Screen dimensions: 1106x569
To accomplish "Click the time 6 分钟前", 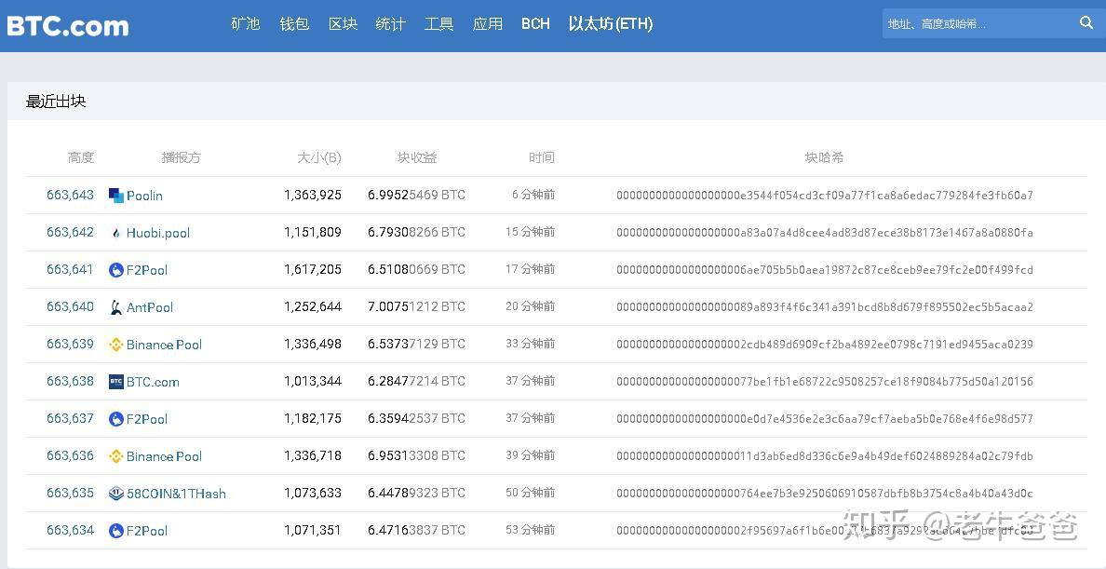I will [x=534, y=195].
